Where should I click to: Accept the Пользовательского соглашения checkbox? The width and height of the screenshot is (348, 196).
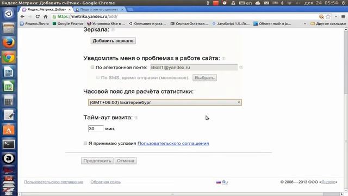point(85,143)
